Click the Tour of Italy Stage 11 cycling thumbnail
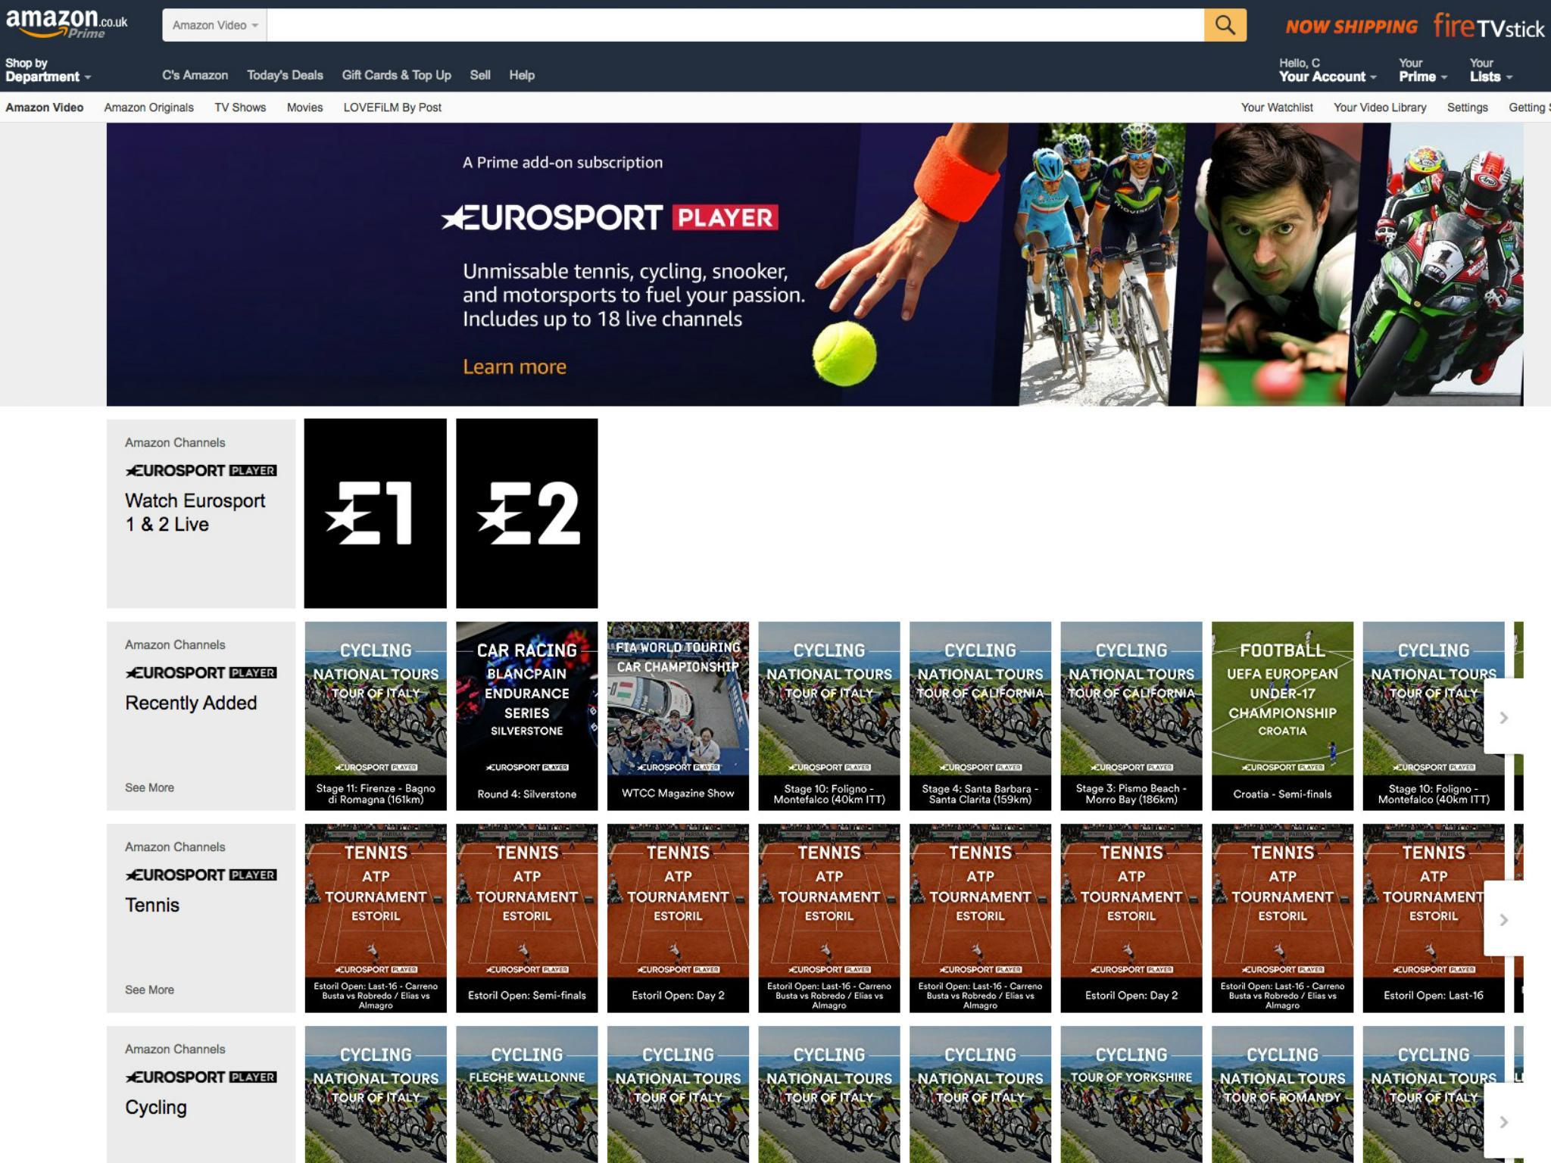 coord(373,715)
